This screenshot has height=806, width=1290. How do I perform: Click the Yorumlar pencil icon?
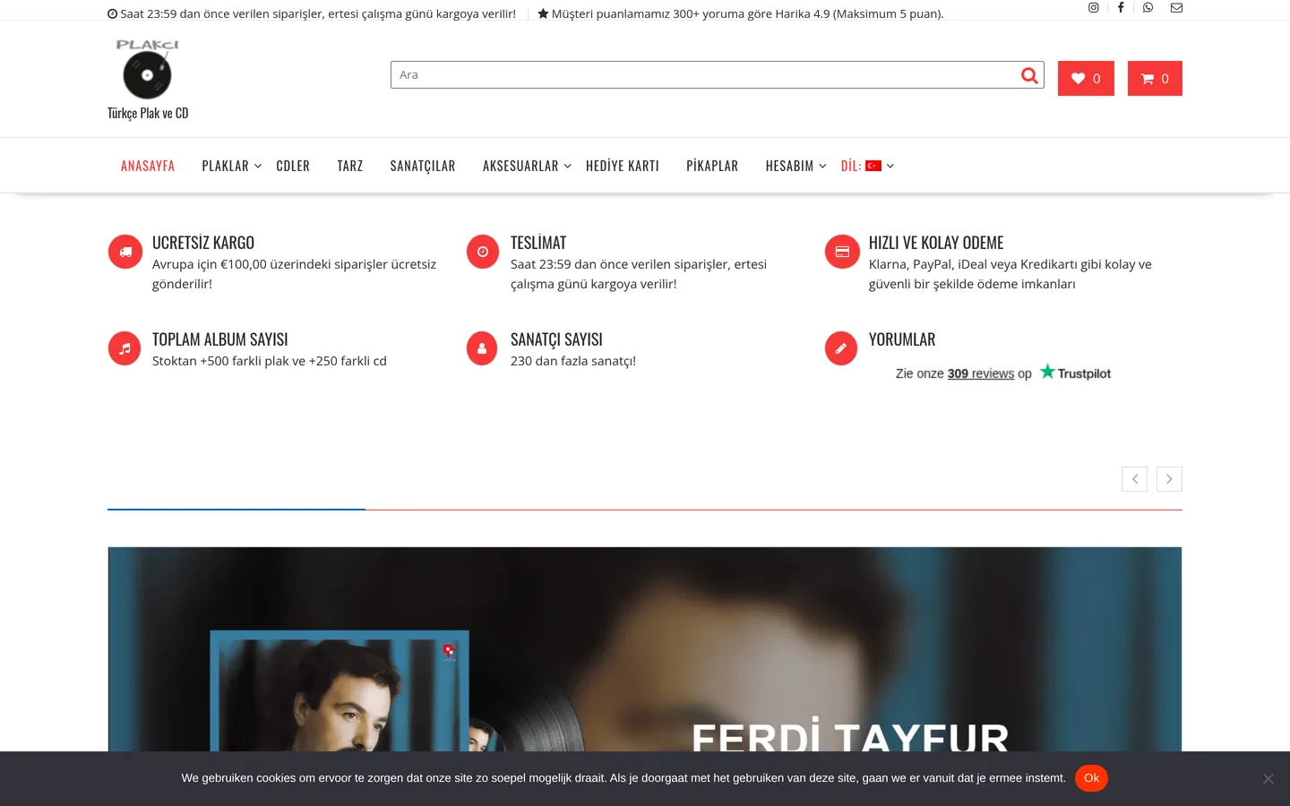pyautogui.click(x=842, y=348)
